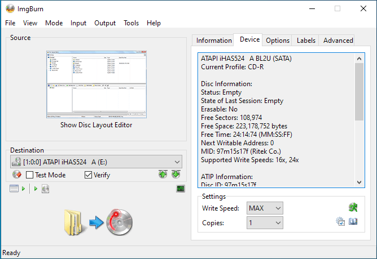377x259 pixels.
Task: Switch to the Labels tab
Action: [306, 41]
